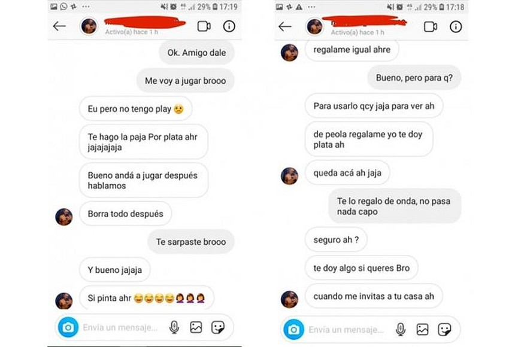Open sticker picker in left chat
The width and height of the screenshot is (521, 347).
218,327
